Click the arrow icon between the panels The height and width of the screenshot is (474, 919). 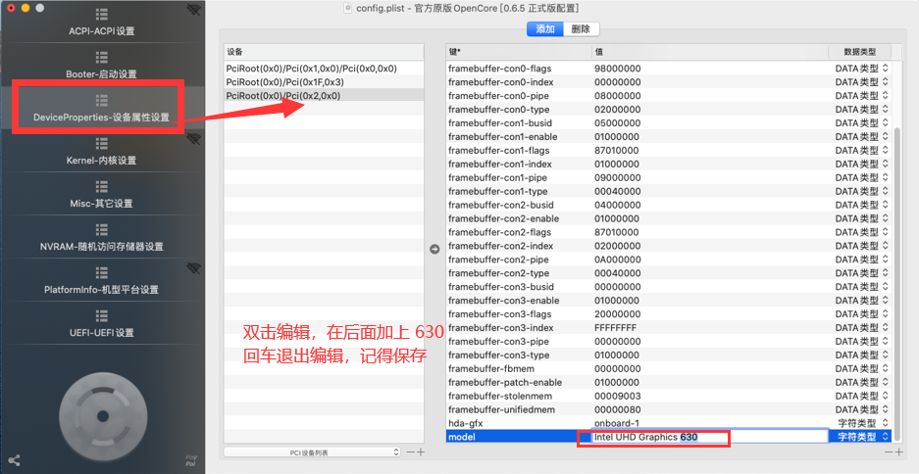coord(434,249)
